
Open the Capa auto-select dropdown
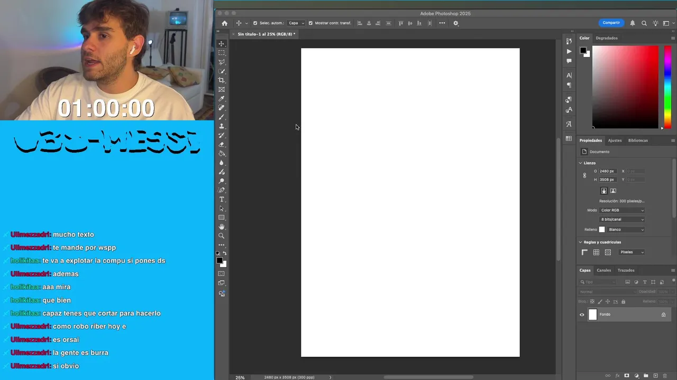click(x=296, y=23)
